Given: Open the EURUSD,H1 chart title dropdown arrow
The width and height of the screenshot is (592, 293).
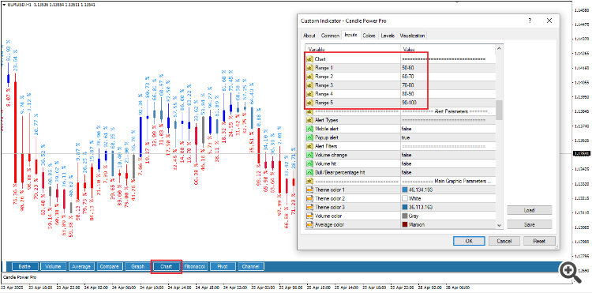Looking at the screenshot, I should [x=4, y=6].
